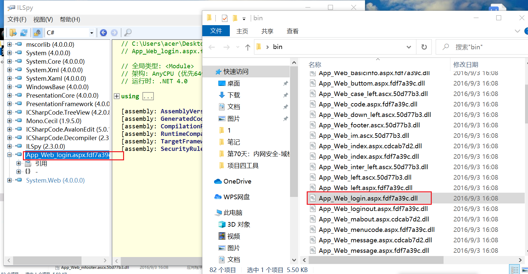This screenshot has width=528, height=274.
Task: Select System.Xml (4.0.0.0) in assembly tree
Action: pyautogui.click(x=54, y=70)
